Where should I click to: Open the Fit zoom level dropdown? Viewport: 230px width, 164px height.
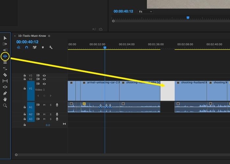(x=145, y=12)
